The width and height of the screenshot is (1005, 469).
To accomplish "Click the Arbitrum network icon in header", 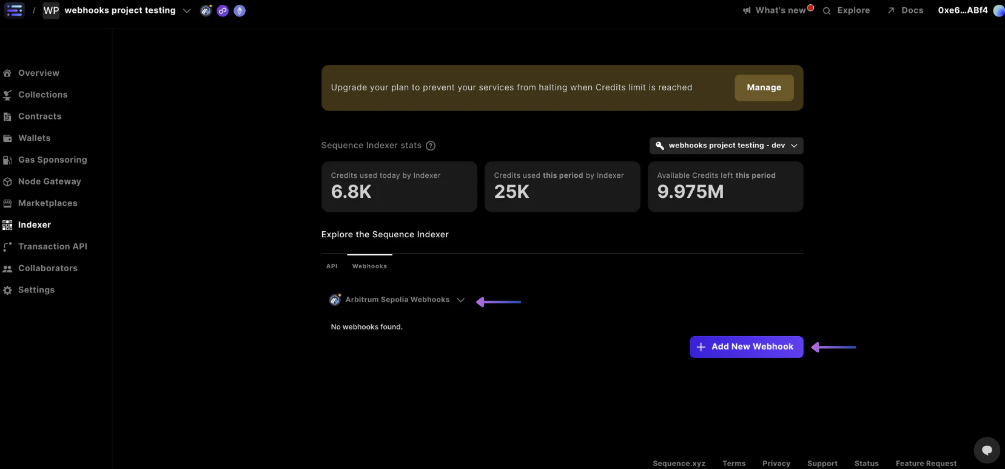I will 206,11.
